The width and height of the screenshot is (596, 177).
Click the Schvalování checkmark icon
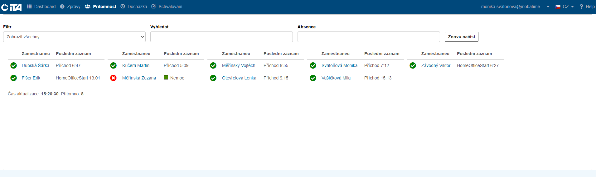[153, 7]
